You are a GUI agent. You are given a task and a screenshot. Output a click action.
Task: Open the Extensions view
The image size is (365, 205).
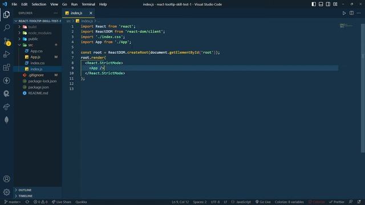(6, 67)
